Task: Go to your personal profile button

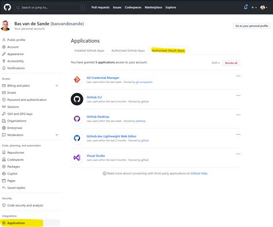Action: (x=252, y=26)
